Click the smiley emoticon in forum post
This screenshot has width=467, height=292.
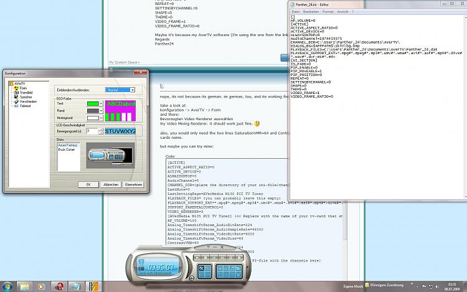click(257, 123)
